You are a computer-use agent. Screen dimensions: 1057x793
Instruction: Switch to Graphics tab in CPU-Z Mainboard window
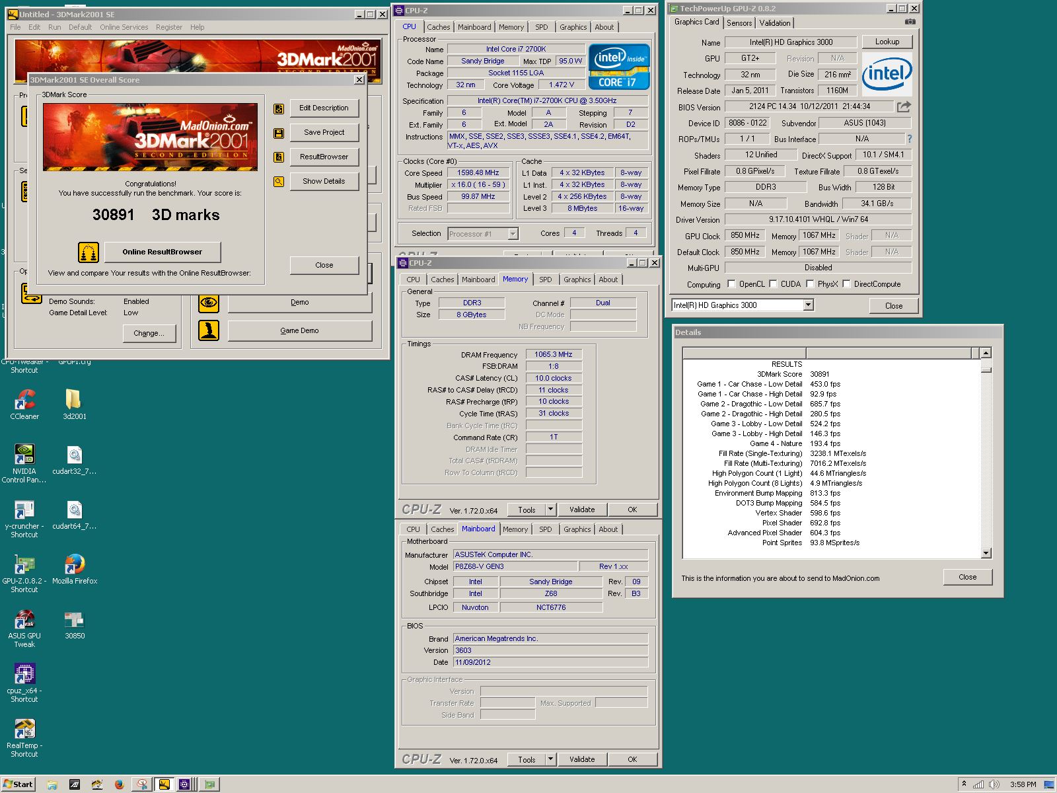pyautogui.click(x=577, y=529)
